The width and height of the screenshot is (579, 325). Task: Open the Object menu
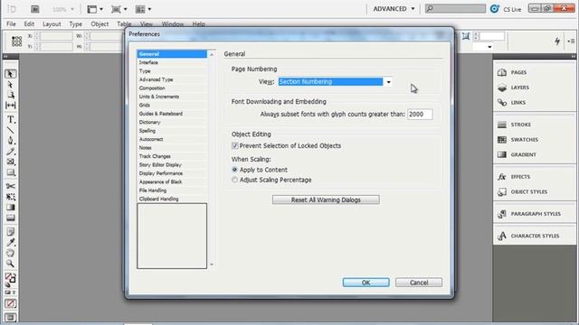coord(100,24)
